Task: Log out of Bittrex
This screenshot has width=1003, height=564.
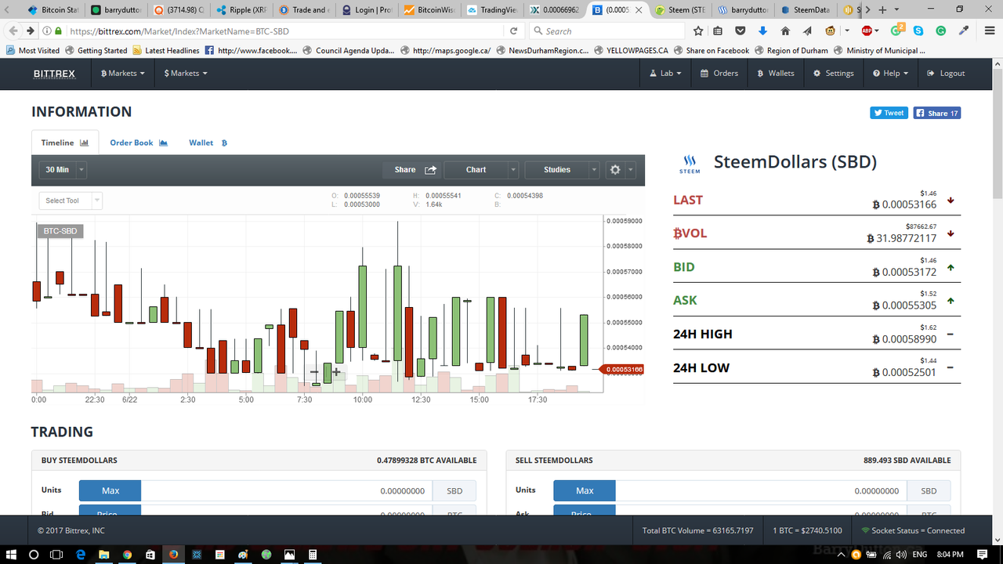Action: click(x=946, y=74)
